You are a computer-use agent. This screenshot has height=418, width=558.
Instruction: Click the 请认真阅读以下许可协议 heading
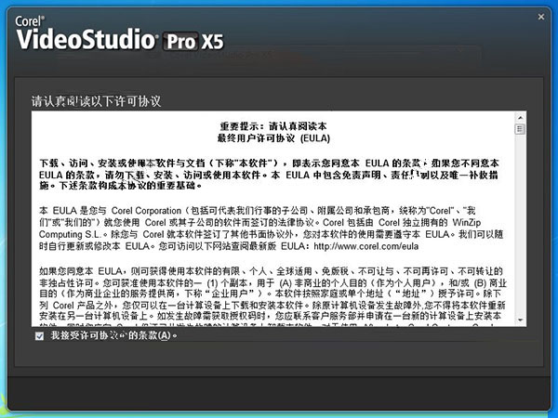click(96, 101)
